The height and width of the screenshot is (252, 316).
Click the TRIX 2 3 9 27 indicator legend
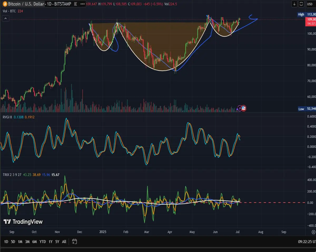[12, 175]
